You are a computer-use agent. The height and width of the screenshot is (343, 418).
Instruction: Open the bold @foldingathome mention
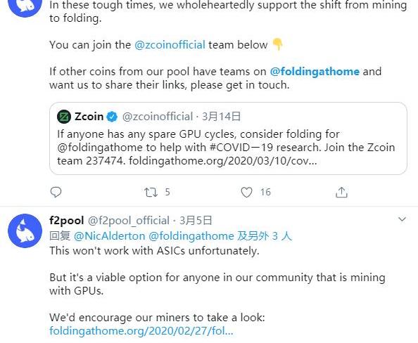pos(315,72)
